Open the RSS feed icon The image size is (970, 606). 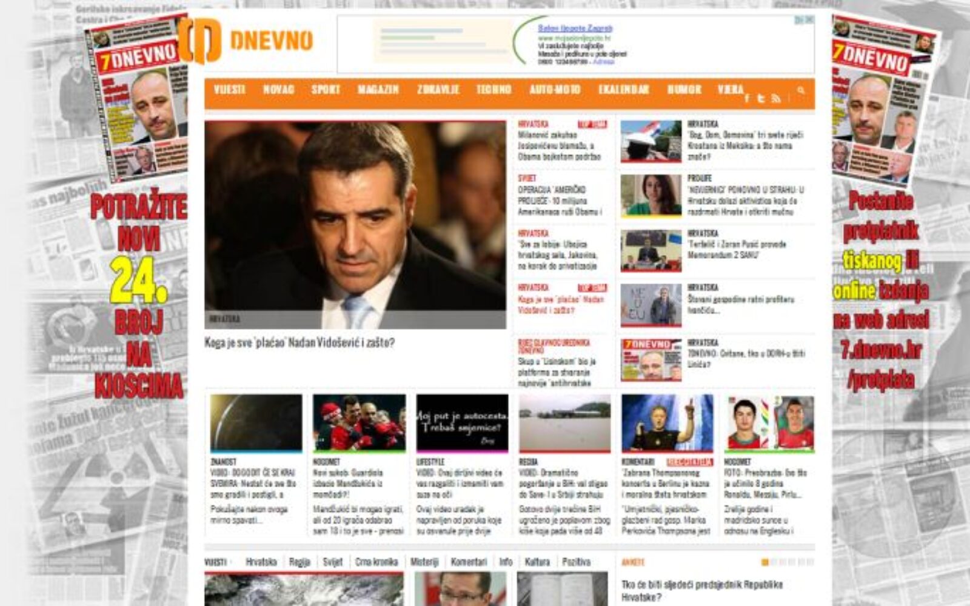click(x=775, y=98)
